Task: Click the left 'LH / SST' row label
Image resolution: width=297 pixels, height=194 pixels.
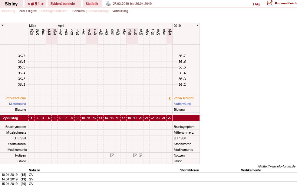Action: pyautogui.click(x=20, y=138)
